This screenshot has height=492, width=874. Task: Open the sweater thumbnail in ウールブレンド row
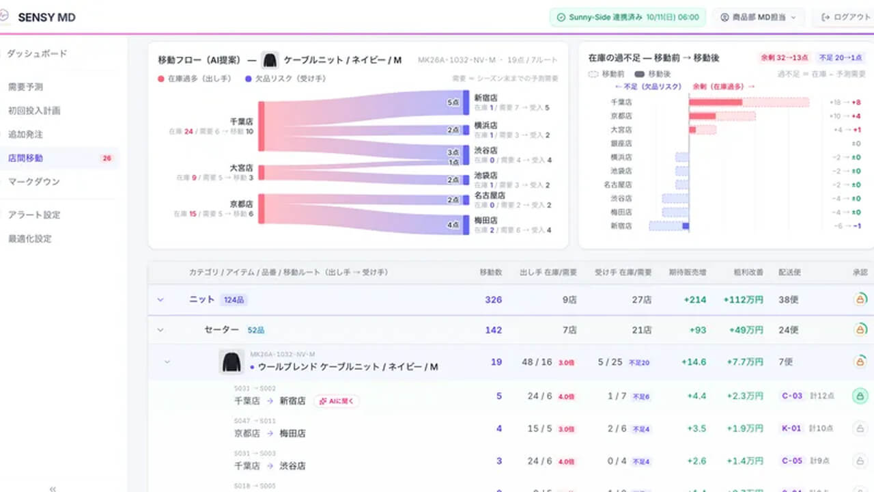[x=231, y=361]
